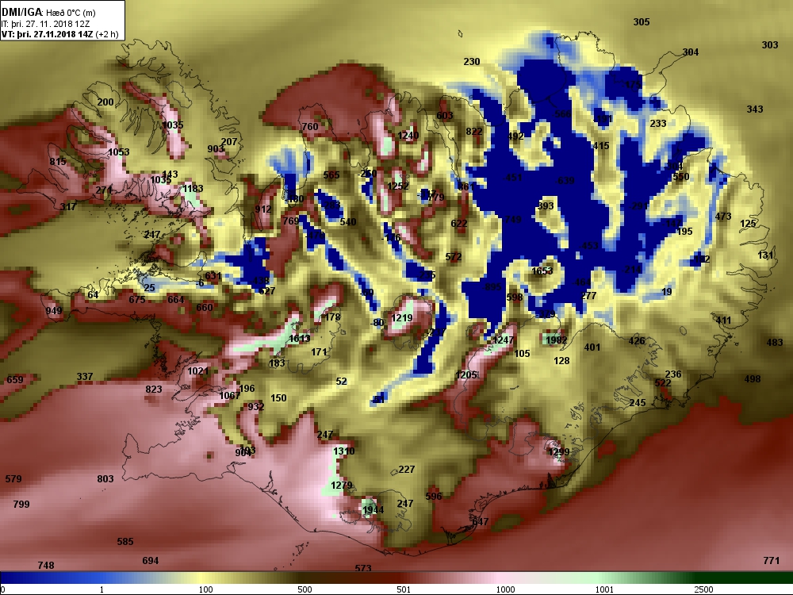This screenshot has height=595, width=793.
Task: Click the value '803' on the map
Action: 105,479
